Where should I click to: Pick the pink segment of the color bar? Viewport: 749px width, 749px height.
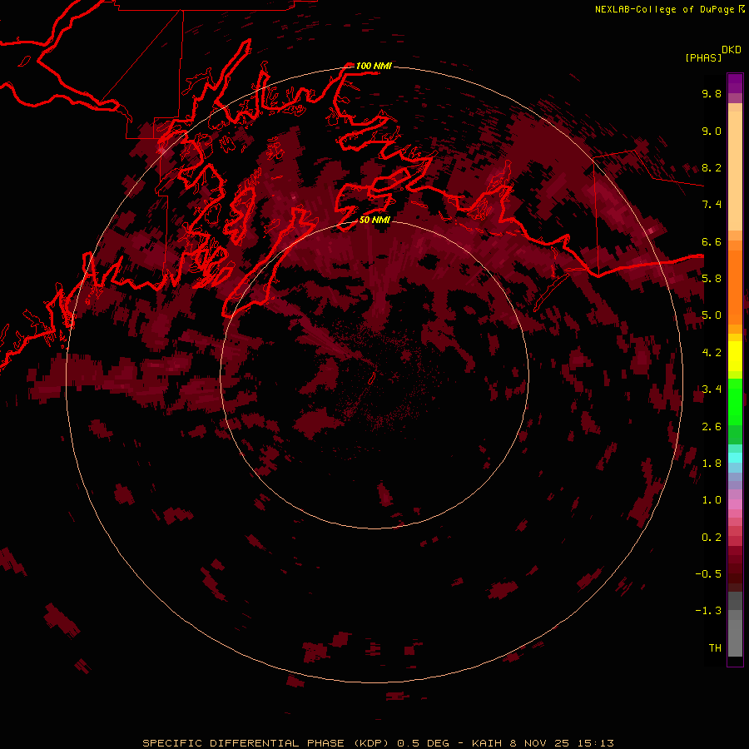tap(735, 504)
